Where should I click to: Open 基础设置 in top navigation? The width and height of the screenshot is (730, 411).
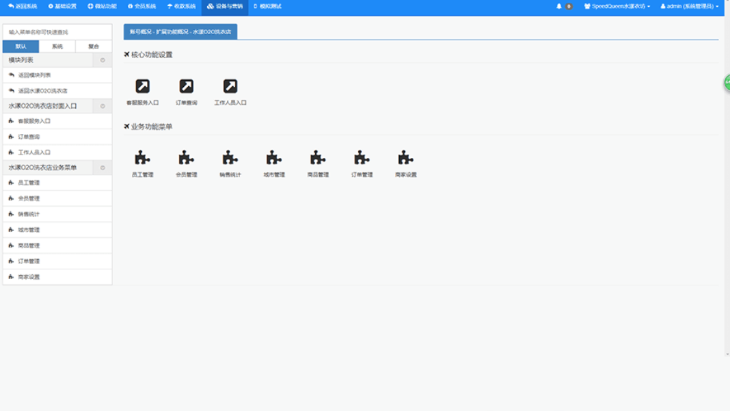pyautogui.click(x=62, y=6)
